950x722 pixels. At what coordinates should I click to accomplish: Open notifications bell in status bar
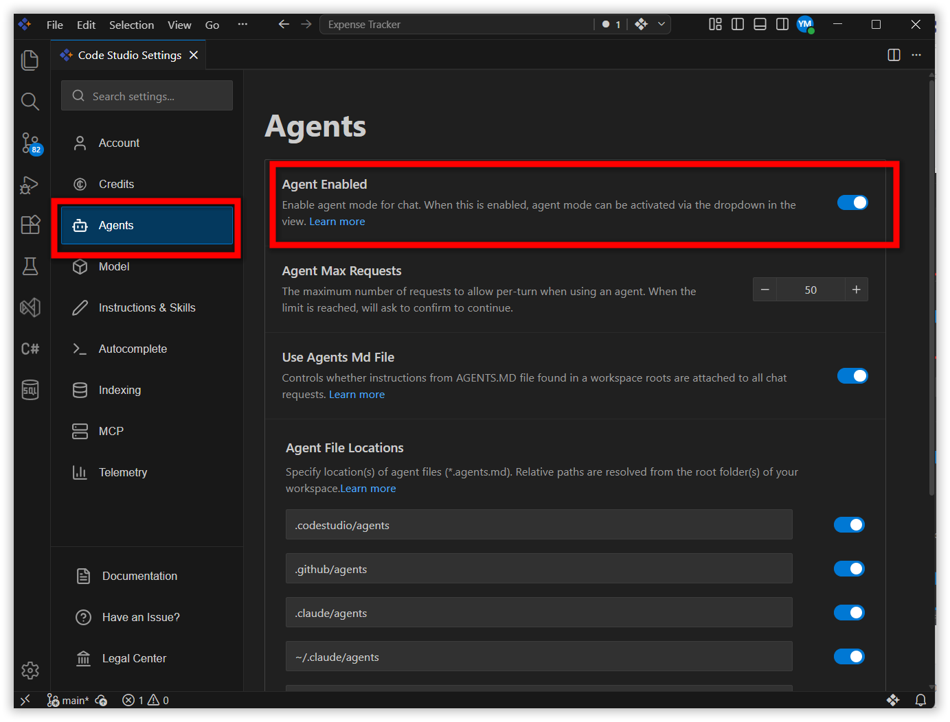click(920, 700)
